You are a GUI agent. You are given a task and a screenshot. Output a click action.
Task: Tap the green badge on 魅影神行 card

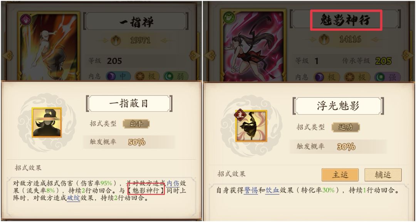coord(229,17)
